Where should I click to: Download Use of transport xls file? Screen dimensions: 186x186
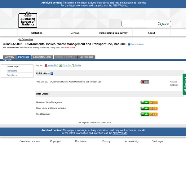click(144, 114)
